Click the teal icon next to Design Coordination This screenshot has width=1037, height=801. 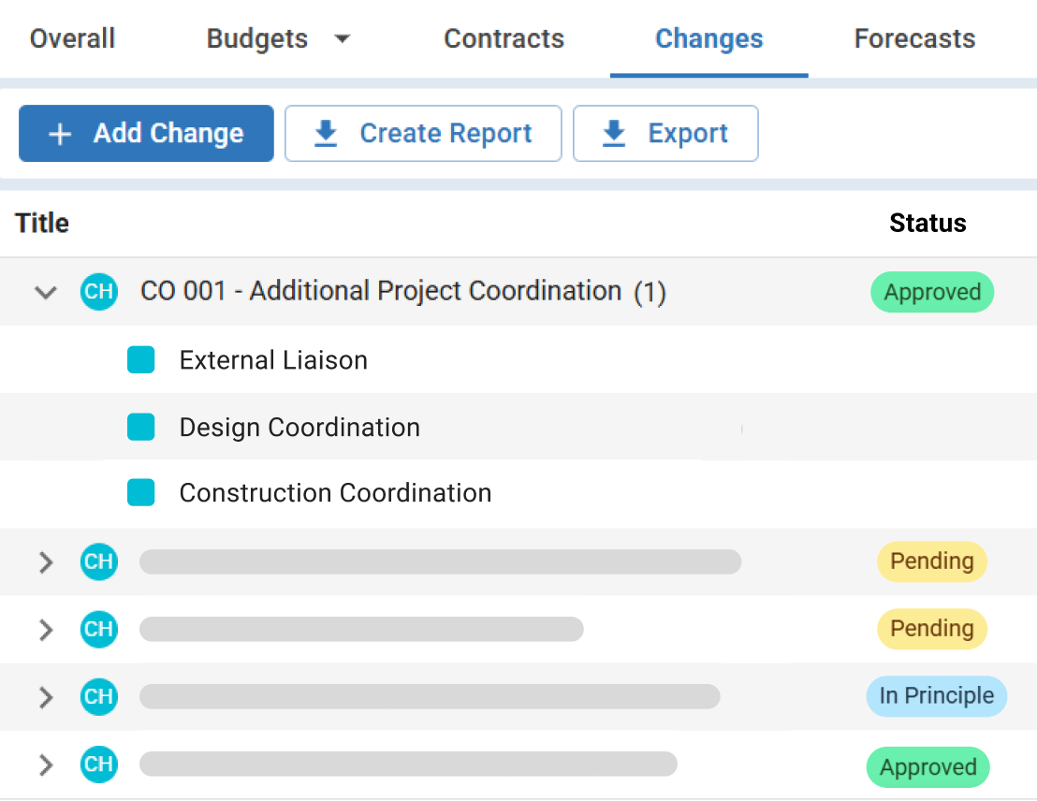[x=140, y=427]
